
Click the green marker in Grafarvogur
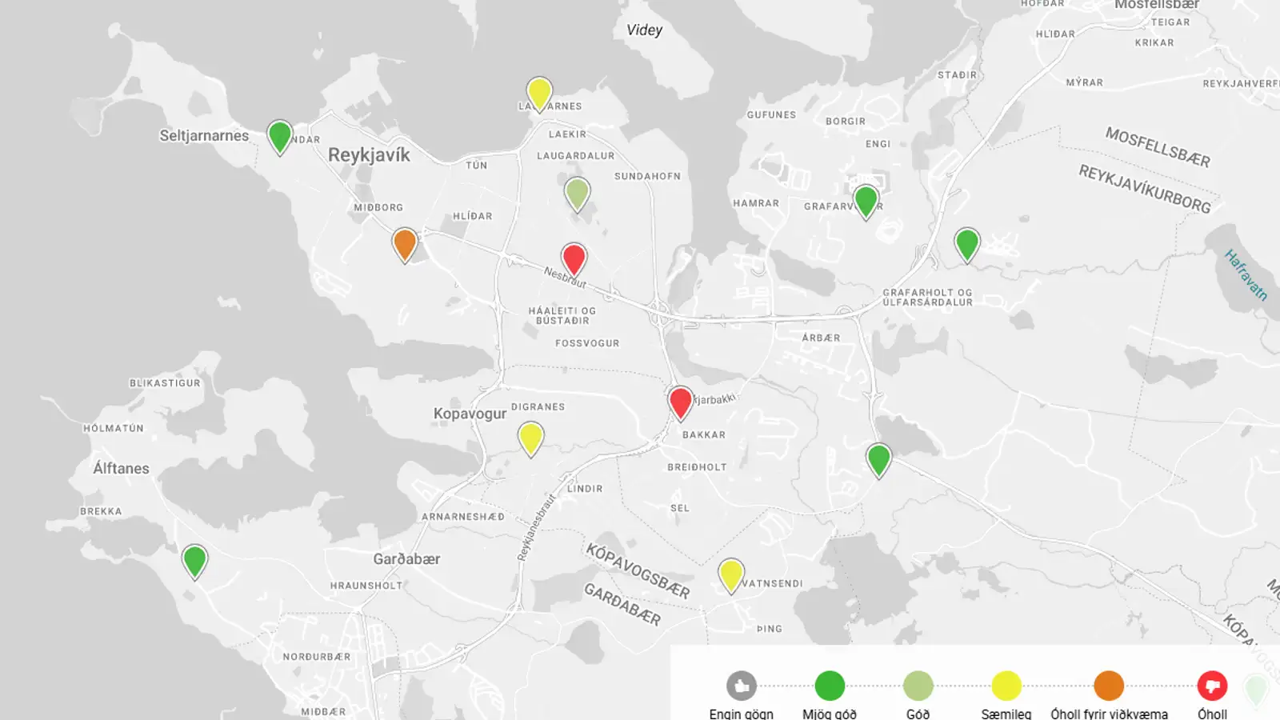pos(865,198)
